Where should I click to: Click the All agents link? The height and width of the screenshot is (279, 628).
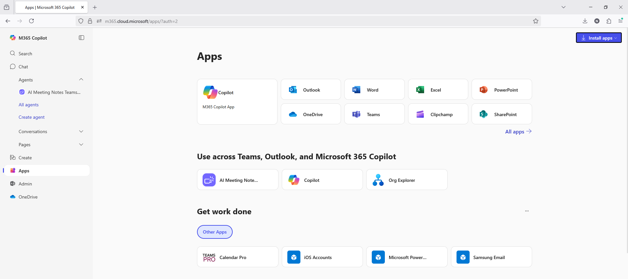pos(28,105)
